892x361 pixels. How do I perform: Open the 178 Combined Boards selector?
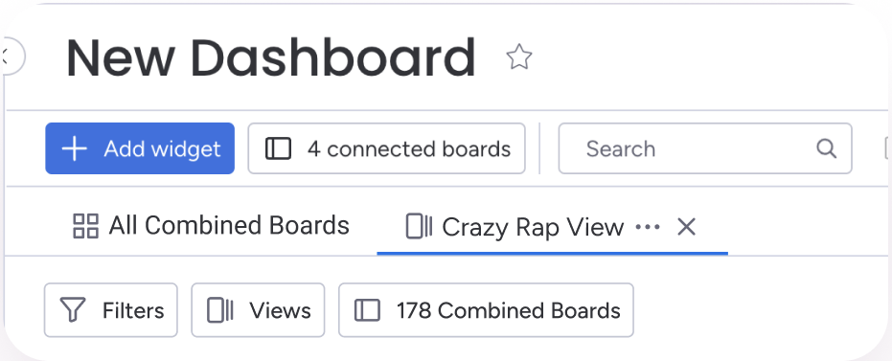point(486,310)
